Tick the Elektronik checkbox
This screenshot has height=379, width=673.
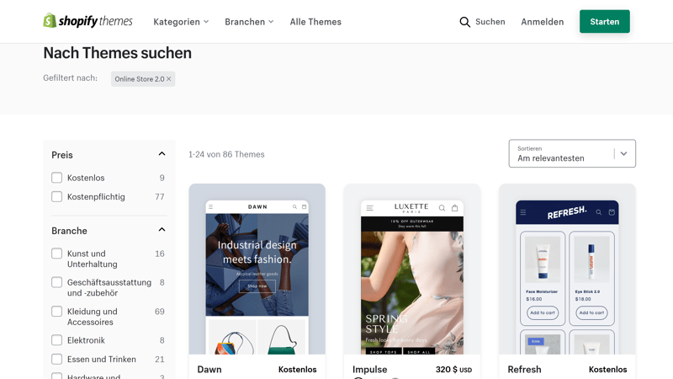coord(56,340)
